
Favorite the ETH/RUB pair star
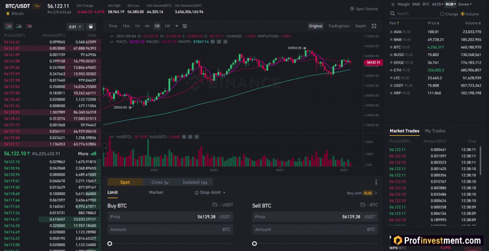[391, 70]
